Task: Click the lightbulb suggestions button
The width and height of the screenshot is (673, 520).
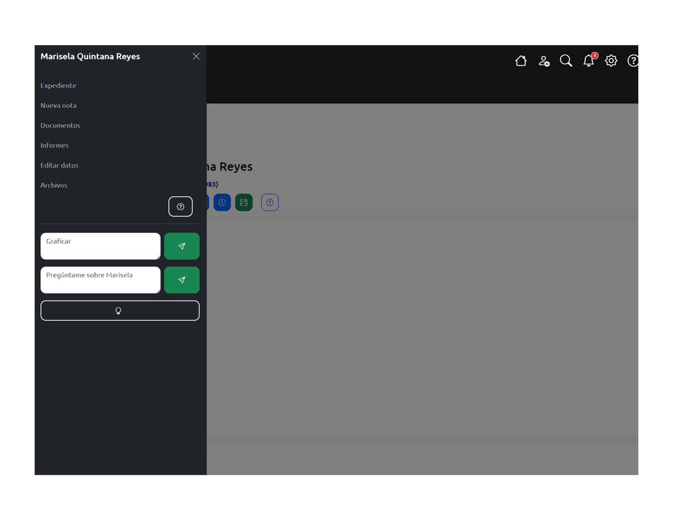Action: coord(120,310)
